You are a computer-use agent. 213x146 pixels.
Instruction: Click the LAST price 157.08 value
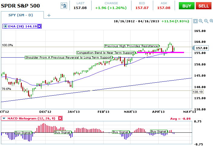click(80, 8)
